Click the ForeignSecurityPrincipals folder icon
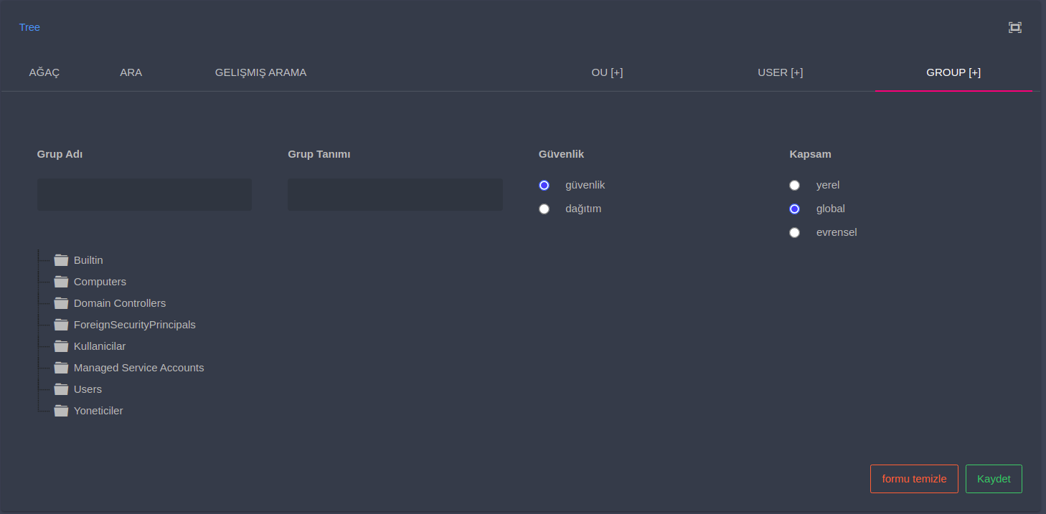Viewport: 1046px width, 514px height. [x=61, y=325]
